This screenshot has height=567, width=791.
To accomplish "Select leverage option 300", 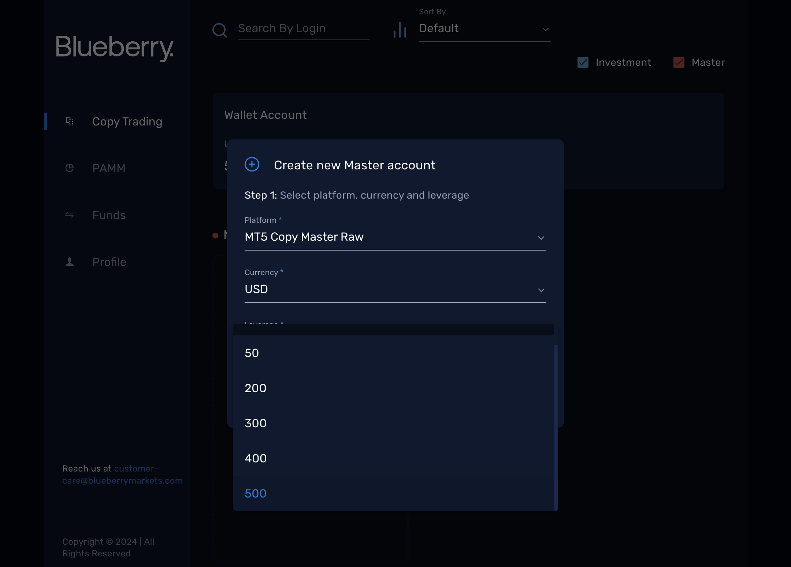I will pos(393,423).
